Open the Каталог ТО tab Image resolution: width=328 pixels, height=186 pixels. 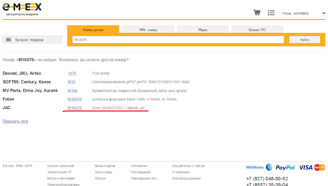click(257, 30)
